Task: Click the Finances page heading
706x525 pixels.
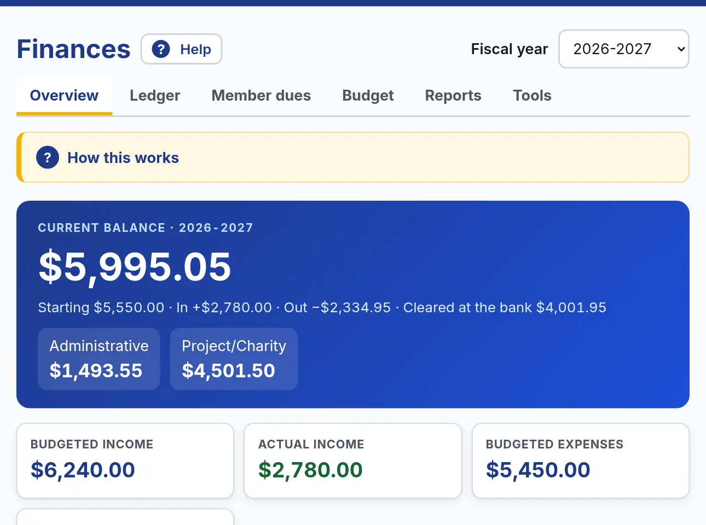Action: (x=74, y=49)
